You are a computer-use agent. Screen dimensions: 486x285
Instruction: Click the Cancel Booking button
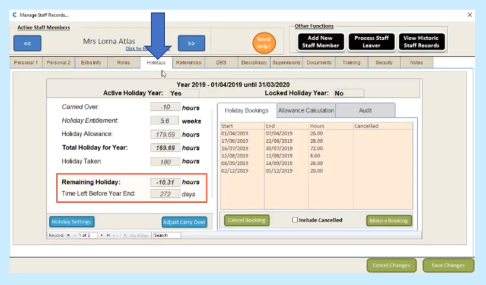[x=247, y=220]
